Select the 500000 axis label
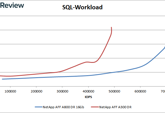 pyautogui.click(x=115, y=91)
